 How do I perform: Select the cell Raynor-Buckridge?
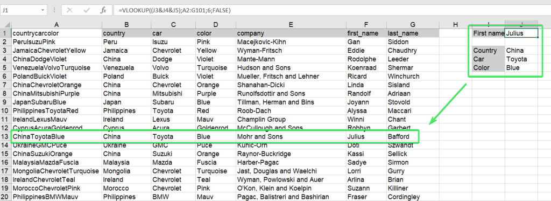pos(291,154)
